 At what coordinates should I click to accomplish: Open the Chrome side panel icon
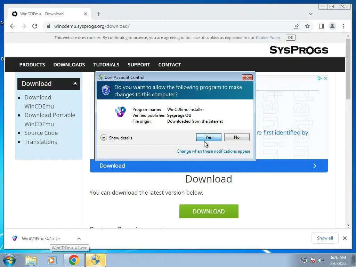coord(321,26)
